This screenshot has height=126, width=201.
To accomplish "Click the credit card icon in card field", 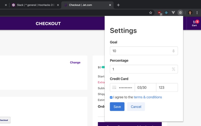I will (114, 88).
